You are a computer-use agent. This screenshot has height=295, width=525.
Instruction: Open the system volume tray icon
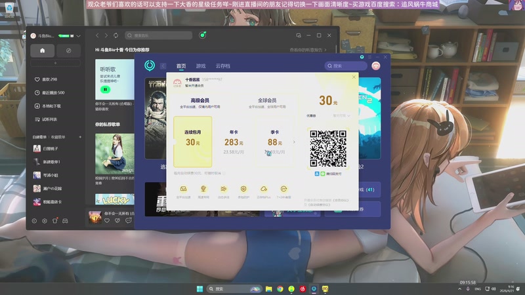[x=493, y=289]
